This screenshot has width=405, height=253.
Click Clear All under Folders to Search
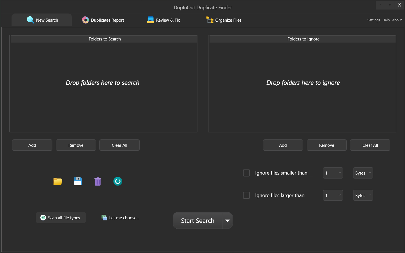tap(119, 145)
